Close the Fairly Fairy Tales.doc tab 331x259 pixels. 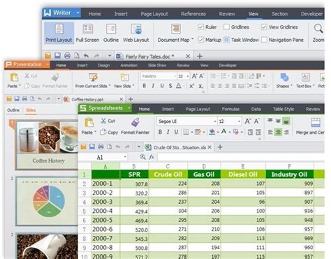pyautogui.click(x=188, y=56)
